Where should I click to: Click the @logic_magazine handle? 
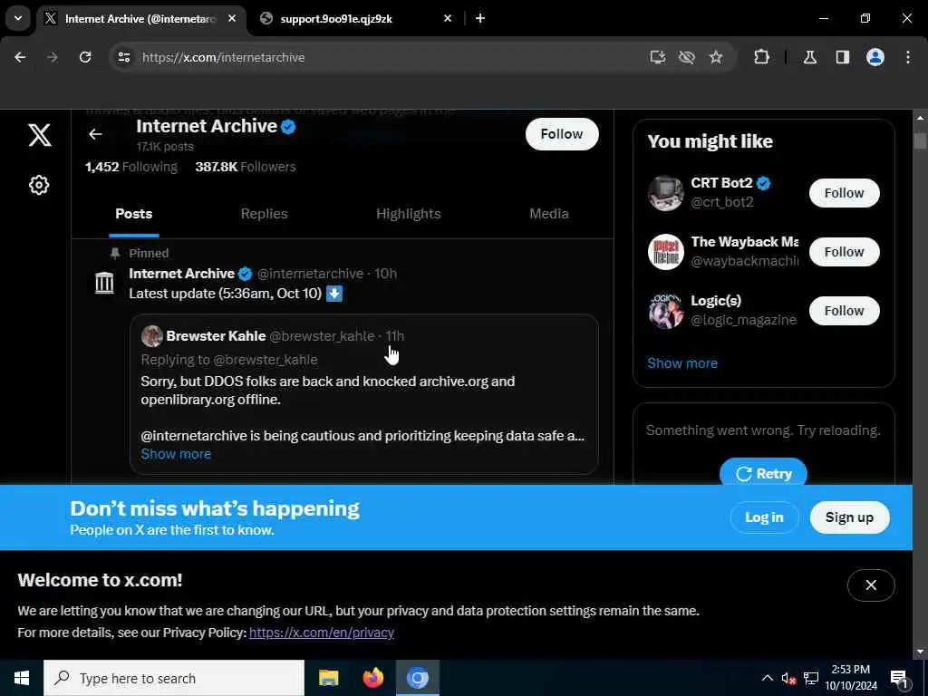click(743, 320)
